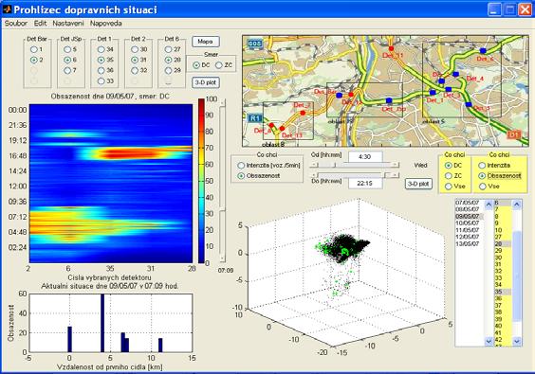Click the blue detector marker Det_6 on map
535x374 pixels.
483,51
